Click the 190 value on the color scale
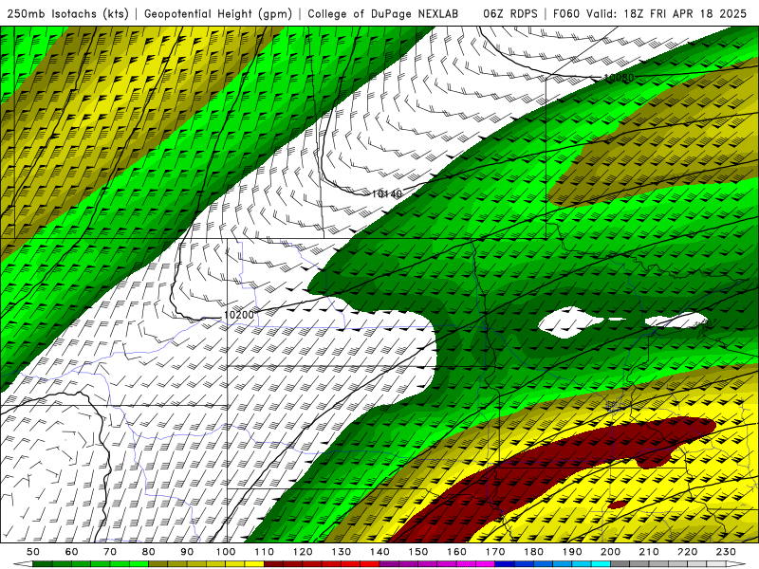The image size is (759, 569). [572, 552]
